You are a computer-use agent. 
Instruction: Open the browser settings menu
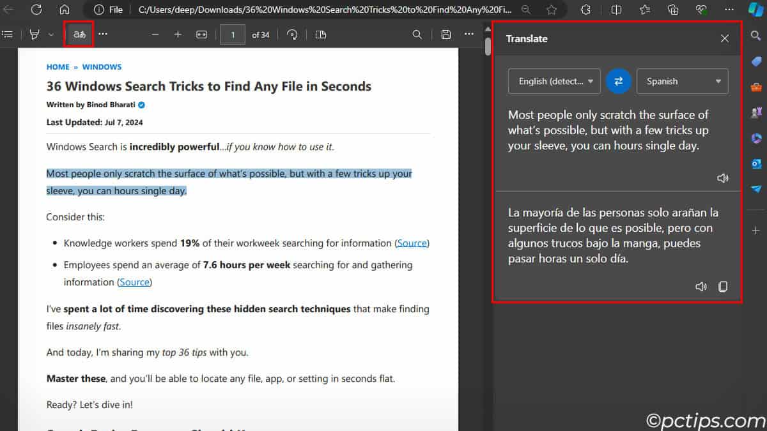[x=729, y=10]
